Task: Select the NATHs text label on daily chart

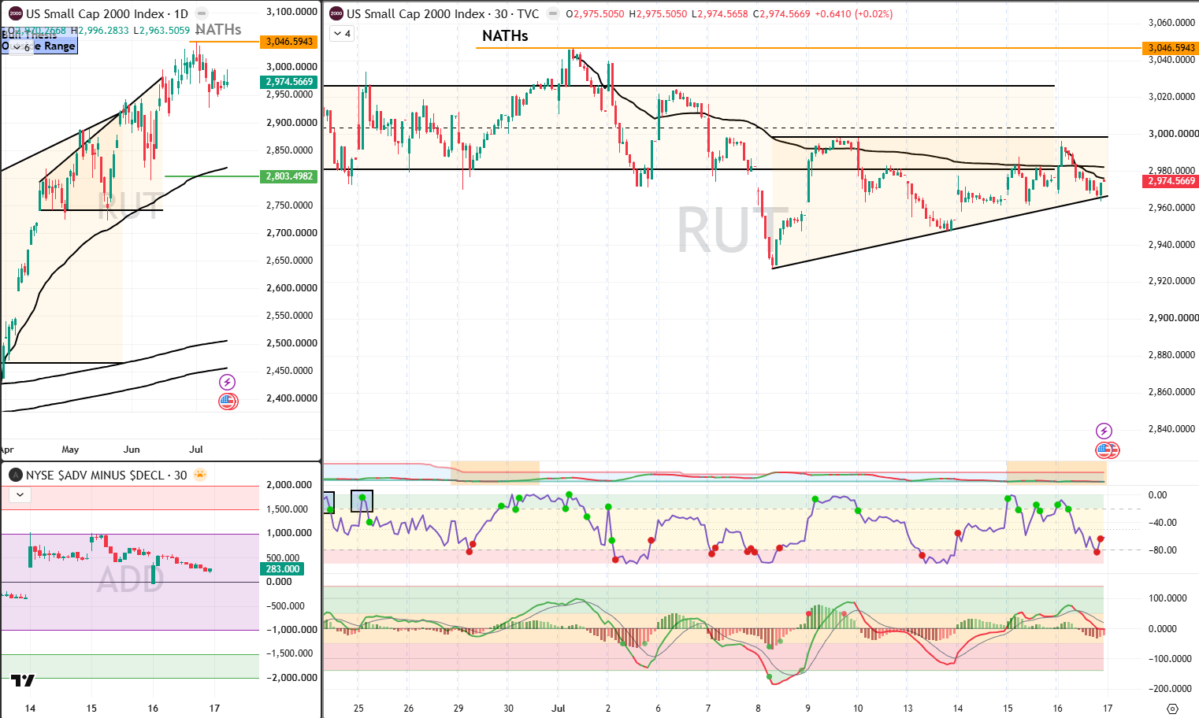Action: point(218,30)
